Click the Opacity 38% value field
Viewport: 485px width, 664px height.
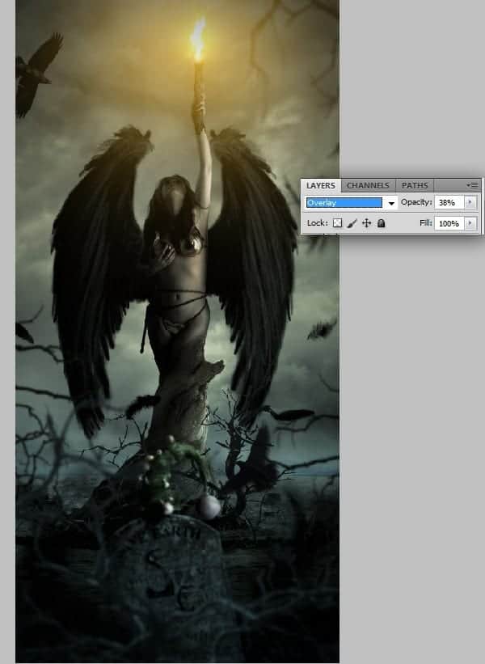click(449, 202)
